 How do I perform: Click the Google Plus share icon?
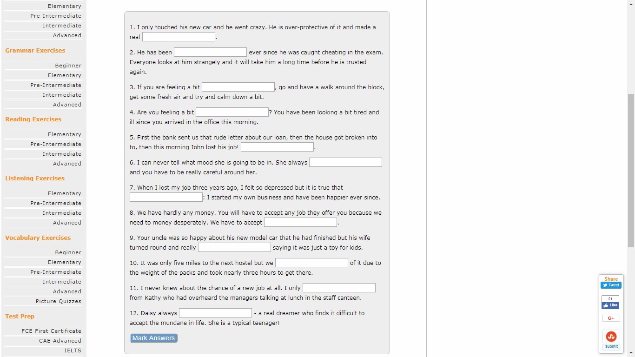(611, 318)
